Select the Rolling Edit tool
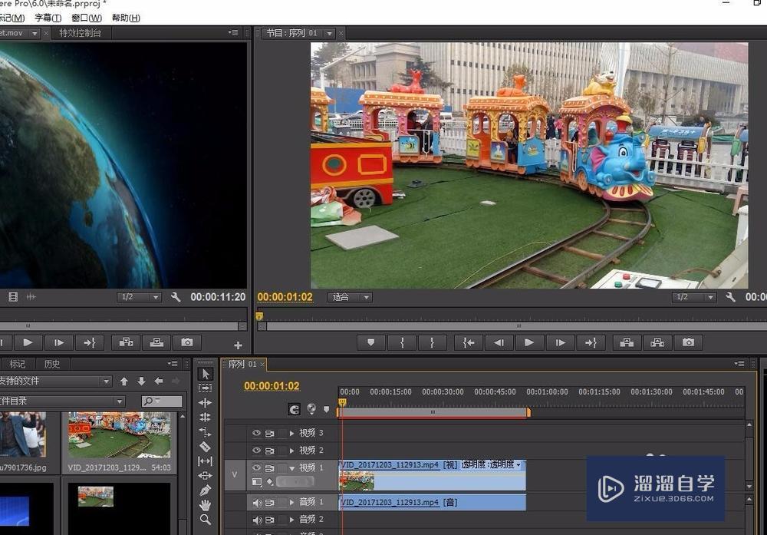Image resolution: width=767 pixels, height=535 pixels. pyautogui.click(x=206, y=417)
